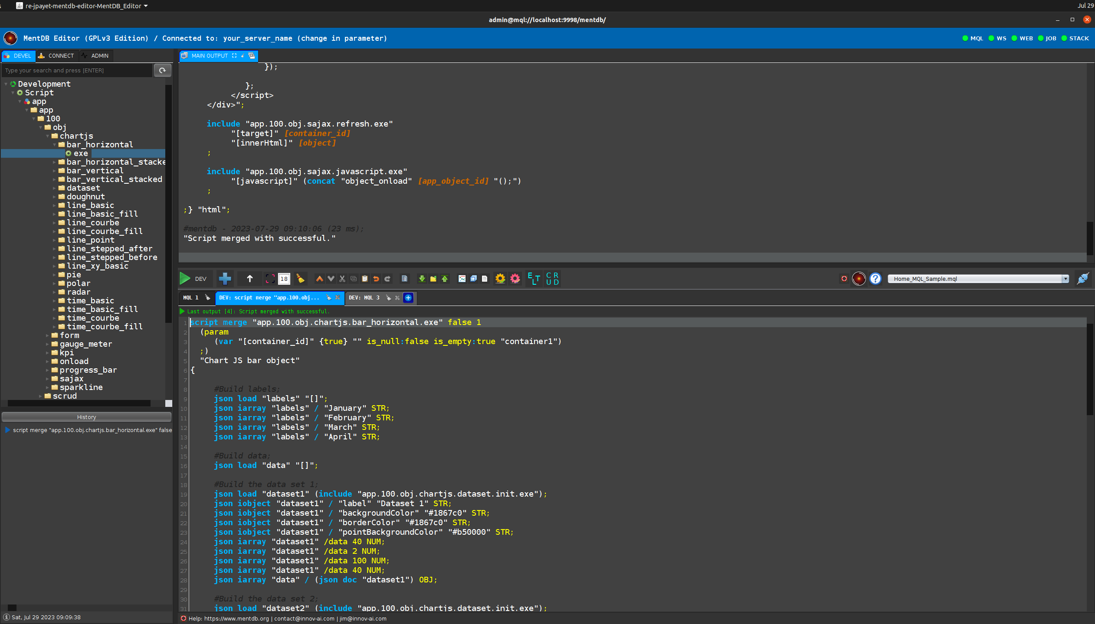
Task: Collapse the Development tree node
Action: pos(6,84)
